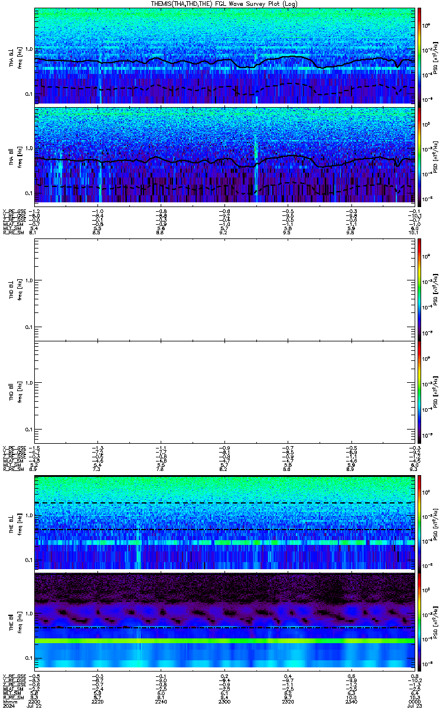Click the X_RE_GSE row label under THA panels
The image size is (443, 710).
pos(15,211)
